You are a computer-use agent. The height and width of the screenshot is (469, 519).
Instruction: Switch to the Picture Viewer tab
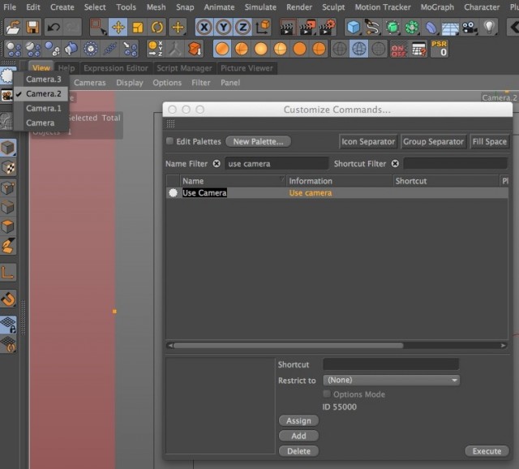(247, 68)
